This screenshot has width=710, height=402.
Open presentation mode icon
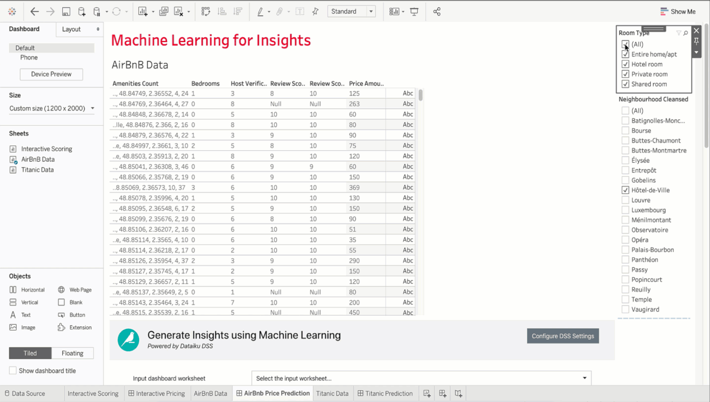pyautogui.click(x=414, y=12)
